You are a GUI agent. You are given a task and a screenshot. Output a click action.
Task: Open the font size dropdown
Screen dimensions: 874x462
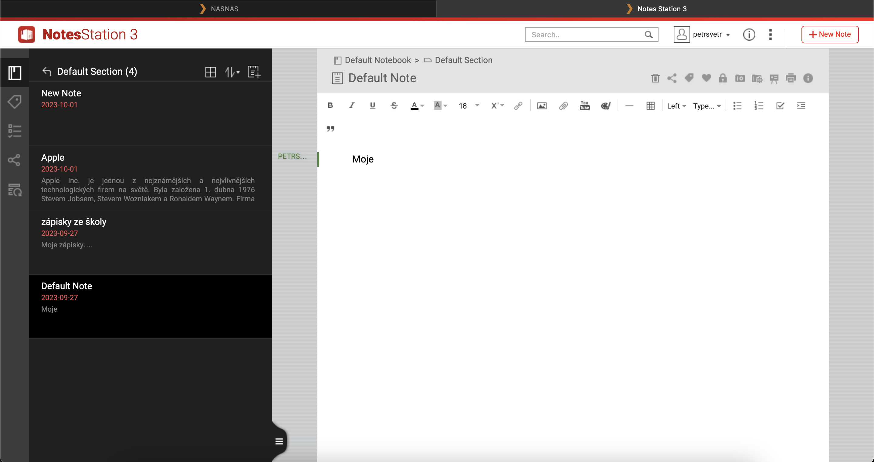pos(469,105)
